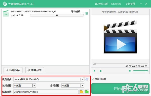Open output folder with green folder icon
This screenshot has height=96, width=151.
click(87, 92)
